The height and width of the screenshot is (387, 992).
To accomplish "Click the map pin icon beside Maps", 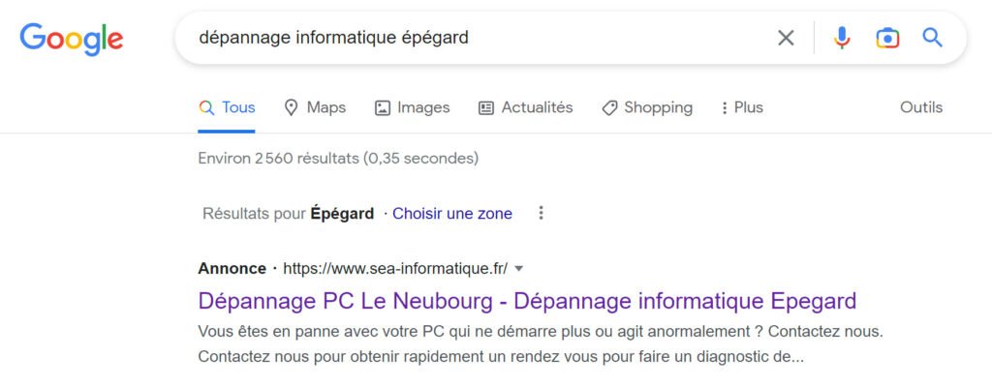I will tap(291, 107).
